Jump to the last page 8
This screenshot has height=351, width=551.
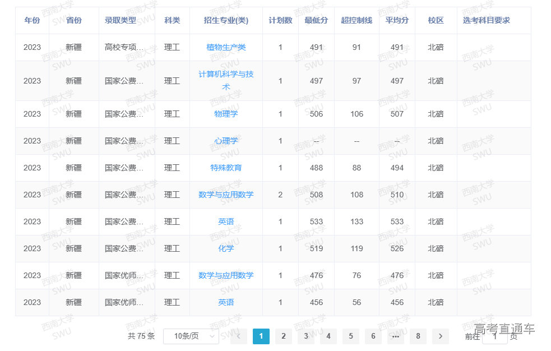(x=418, y=337)
